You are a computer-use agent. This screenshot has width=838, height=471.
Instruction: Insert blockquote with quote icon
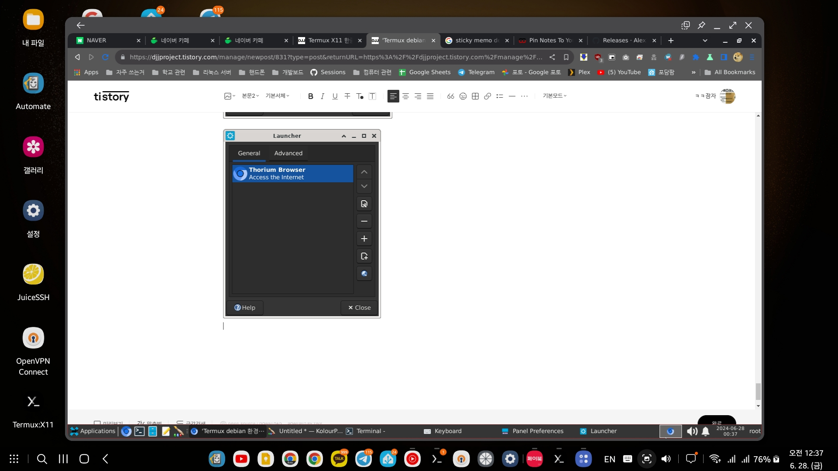[450, 96]
